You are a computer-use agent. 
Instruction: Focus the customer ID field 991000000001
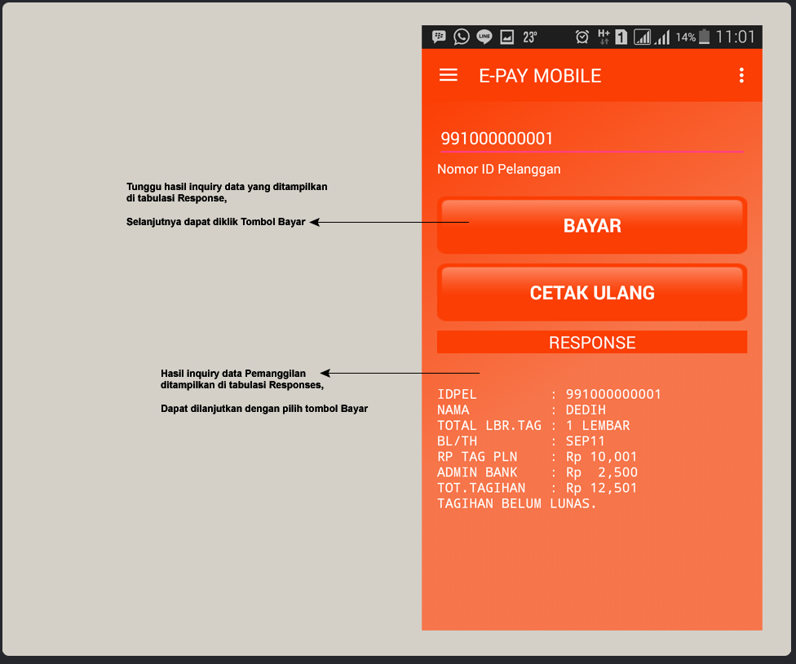[592, 139]
